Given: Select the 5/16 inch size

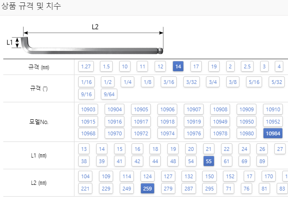Looking at the screenshot, I should [254, 82].
